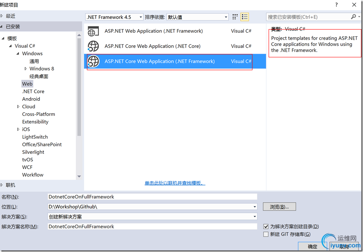Viewport: 363px width, 252px height.
Task: Collapse the Visual C# tree node
Action: click(x=10, y=46)
